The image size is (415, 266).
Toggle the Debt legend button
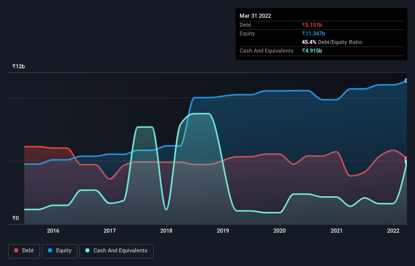24,251
